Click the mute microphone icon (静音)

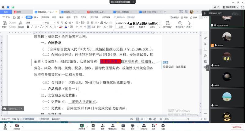[5, 126]
